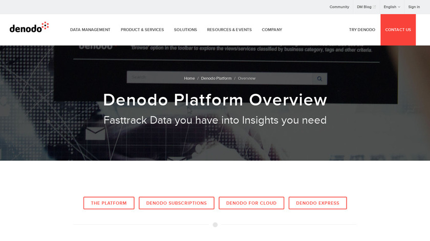Select the Denodo for Cloud button
The image size is (430, 241).
point(251,203)
